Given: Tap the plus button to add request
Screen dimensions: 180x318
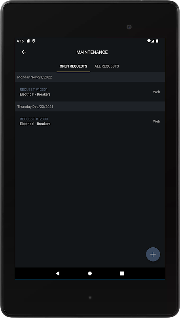Looking at the screenshot, I should click(x=153, y=254).
